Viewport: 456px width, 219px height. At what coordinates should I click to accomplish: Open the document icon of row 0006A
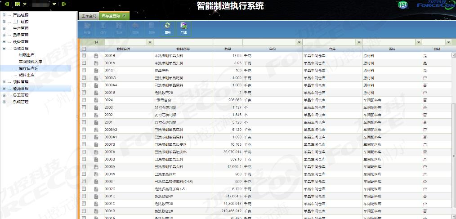(x=96, y=167)
